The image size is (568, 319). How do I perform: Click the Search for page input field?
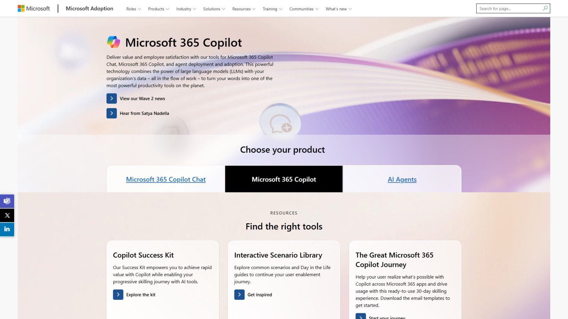[x=508, y=9]
